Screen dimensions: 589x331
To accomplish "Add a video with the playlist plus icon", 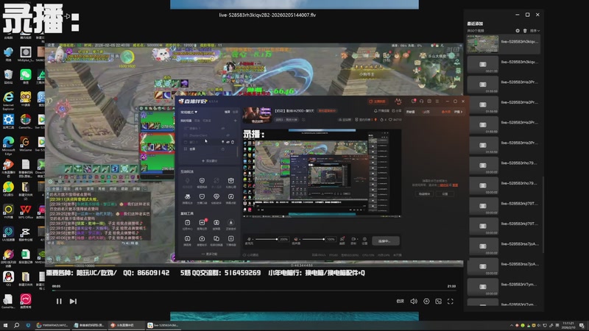I will pos(518,30).
